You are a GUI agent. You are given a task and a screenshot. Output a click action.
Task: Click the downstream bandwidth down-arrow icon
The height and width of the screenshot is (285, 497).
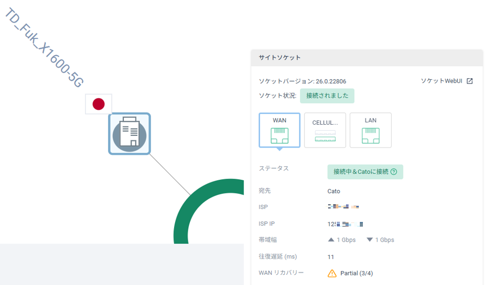tap(370, 240)
